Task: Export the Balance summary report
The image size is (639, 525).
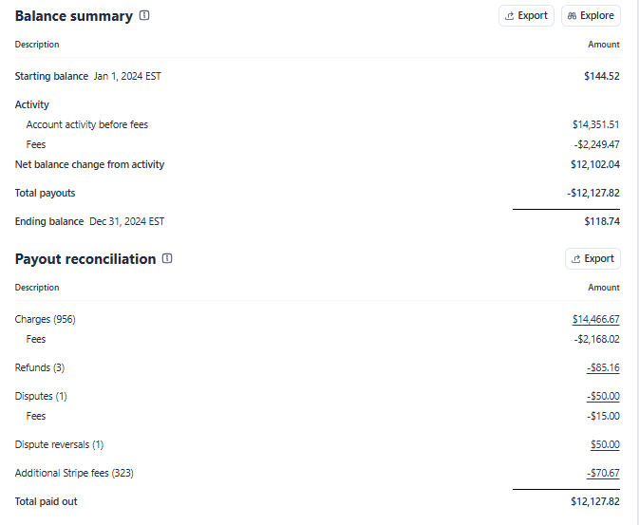Action: point(526,15)
